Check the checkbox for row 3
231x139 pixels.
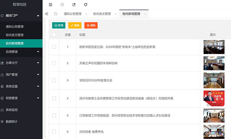[x=54, y=80]
